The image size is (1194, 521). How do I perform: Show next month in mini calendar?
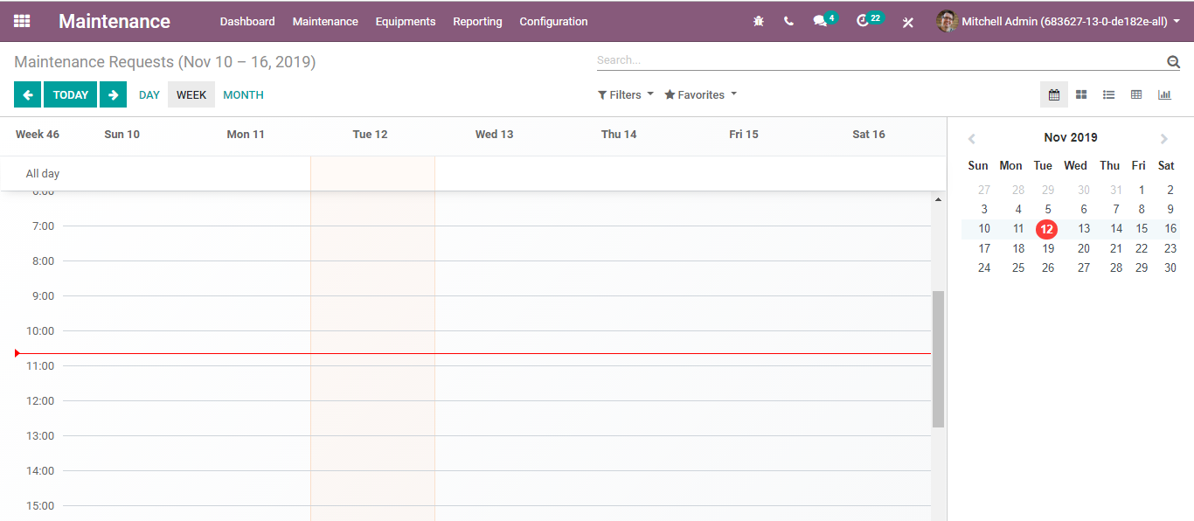(x=1163, y=138)
